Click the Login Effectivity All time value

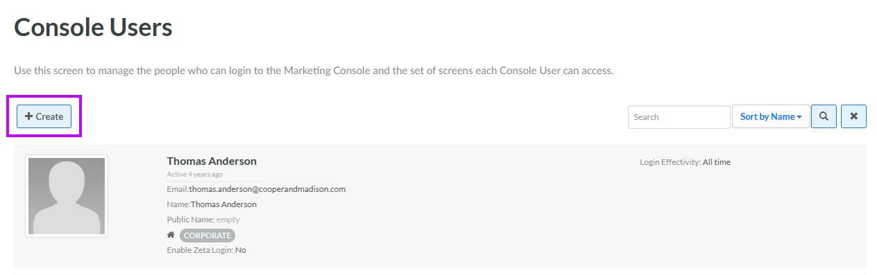[x=717, y=162]
